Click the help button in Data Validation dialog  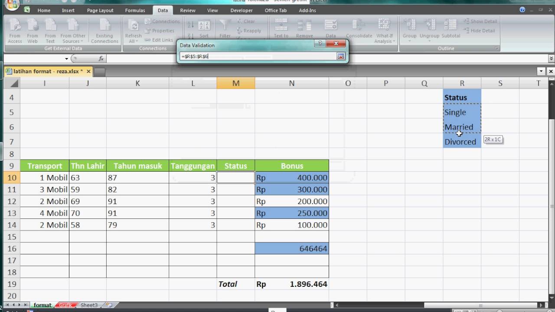coord(320,44)
